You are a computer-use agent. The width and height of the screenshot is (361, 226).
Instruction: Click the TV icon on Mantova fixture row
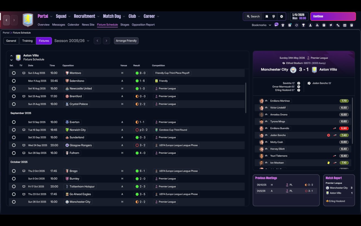pos(24,73)
